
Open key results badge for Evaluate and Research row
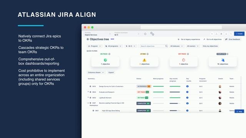pyautogui.click(x=187, y=92)
